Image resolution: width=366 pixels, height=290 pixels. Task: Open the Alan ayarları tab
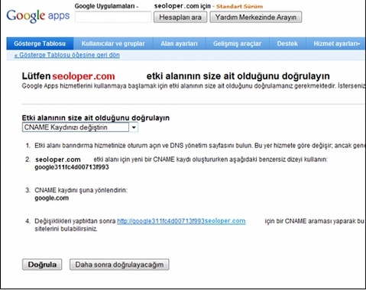[179, 43]
